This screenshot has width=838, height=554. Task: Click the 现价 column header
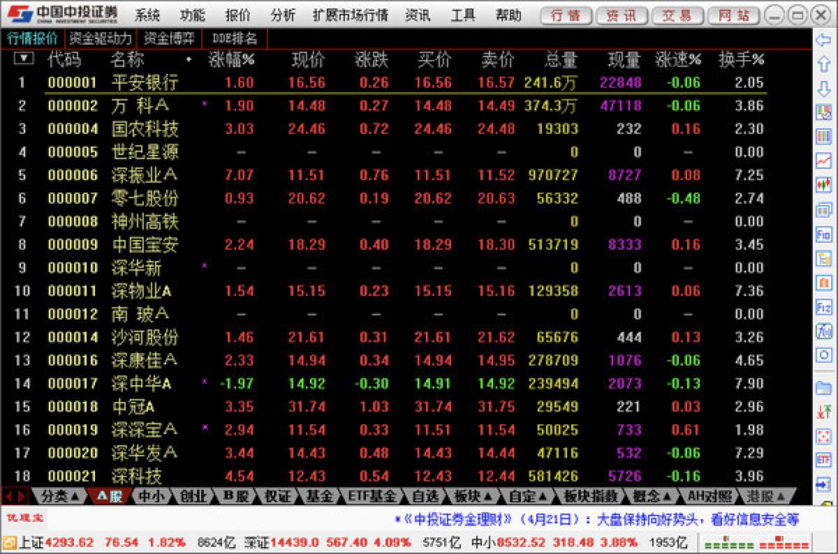click(307, 60)
